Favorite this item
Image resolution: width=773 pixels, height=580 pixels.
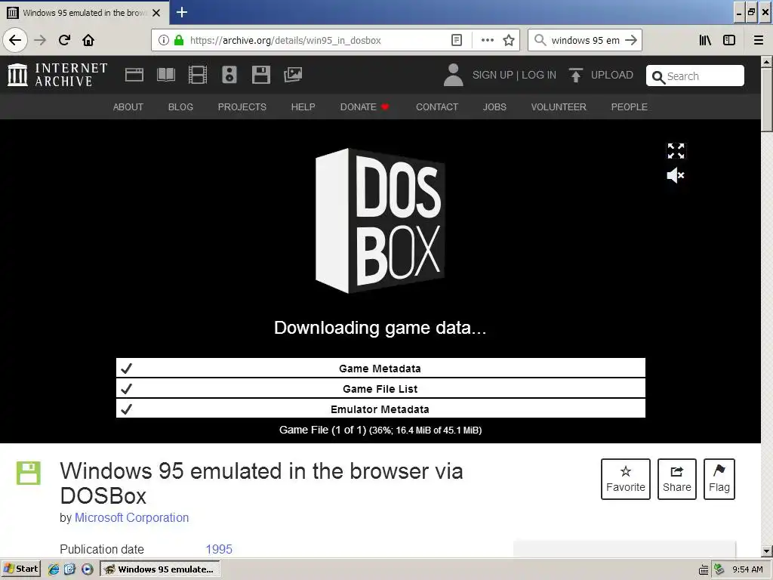pyautogui.click(x=626, y=479)
